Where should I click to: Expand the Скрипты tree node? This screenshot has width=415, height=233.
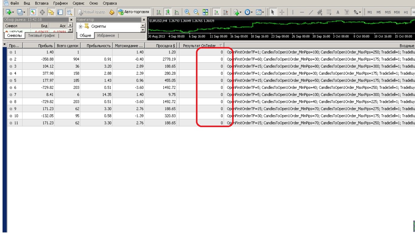[81, 26]
